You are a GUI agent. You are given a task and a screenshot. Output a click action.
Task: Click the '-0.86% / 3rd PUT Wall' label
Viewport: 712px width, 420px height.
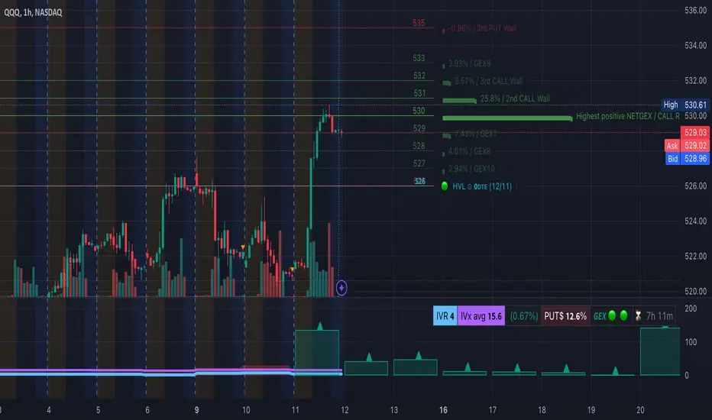click(x=482, y=28)
